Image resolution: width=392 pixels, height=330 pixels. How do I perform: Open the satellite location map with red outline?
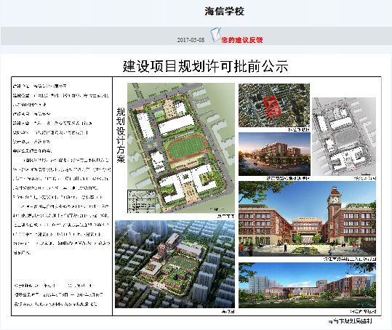click(x=274, y=105)
